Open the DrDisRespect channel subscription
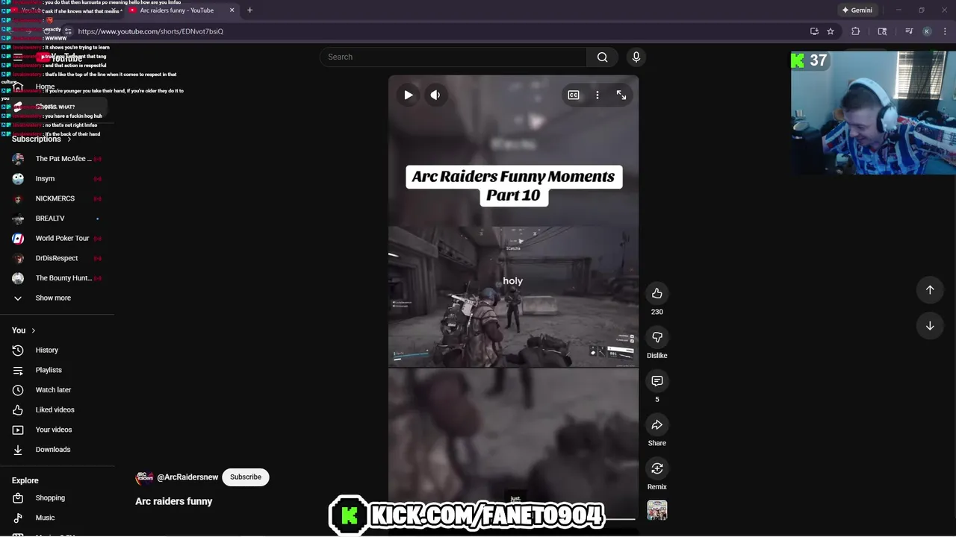The image size is (956, 537). (57, 258)
